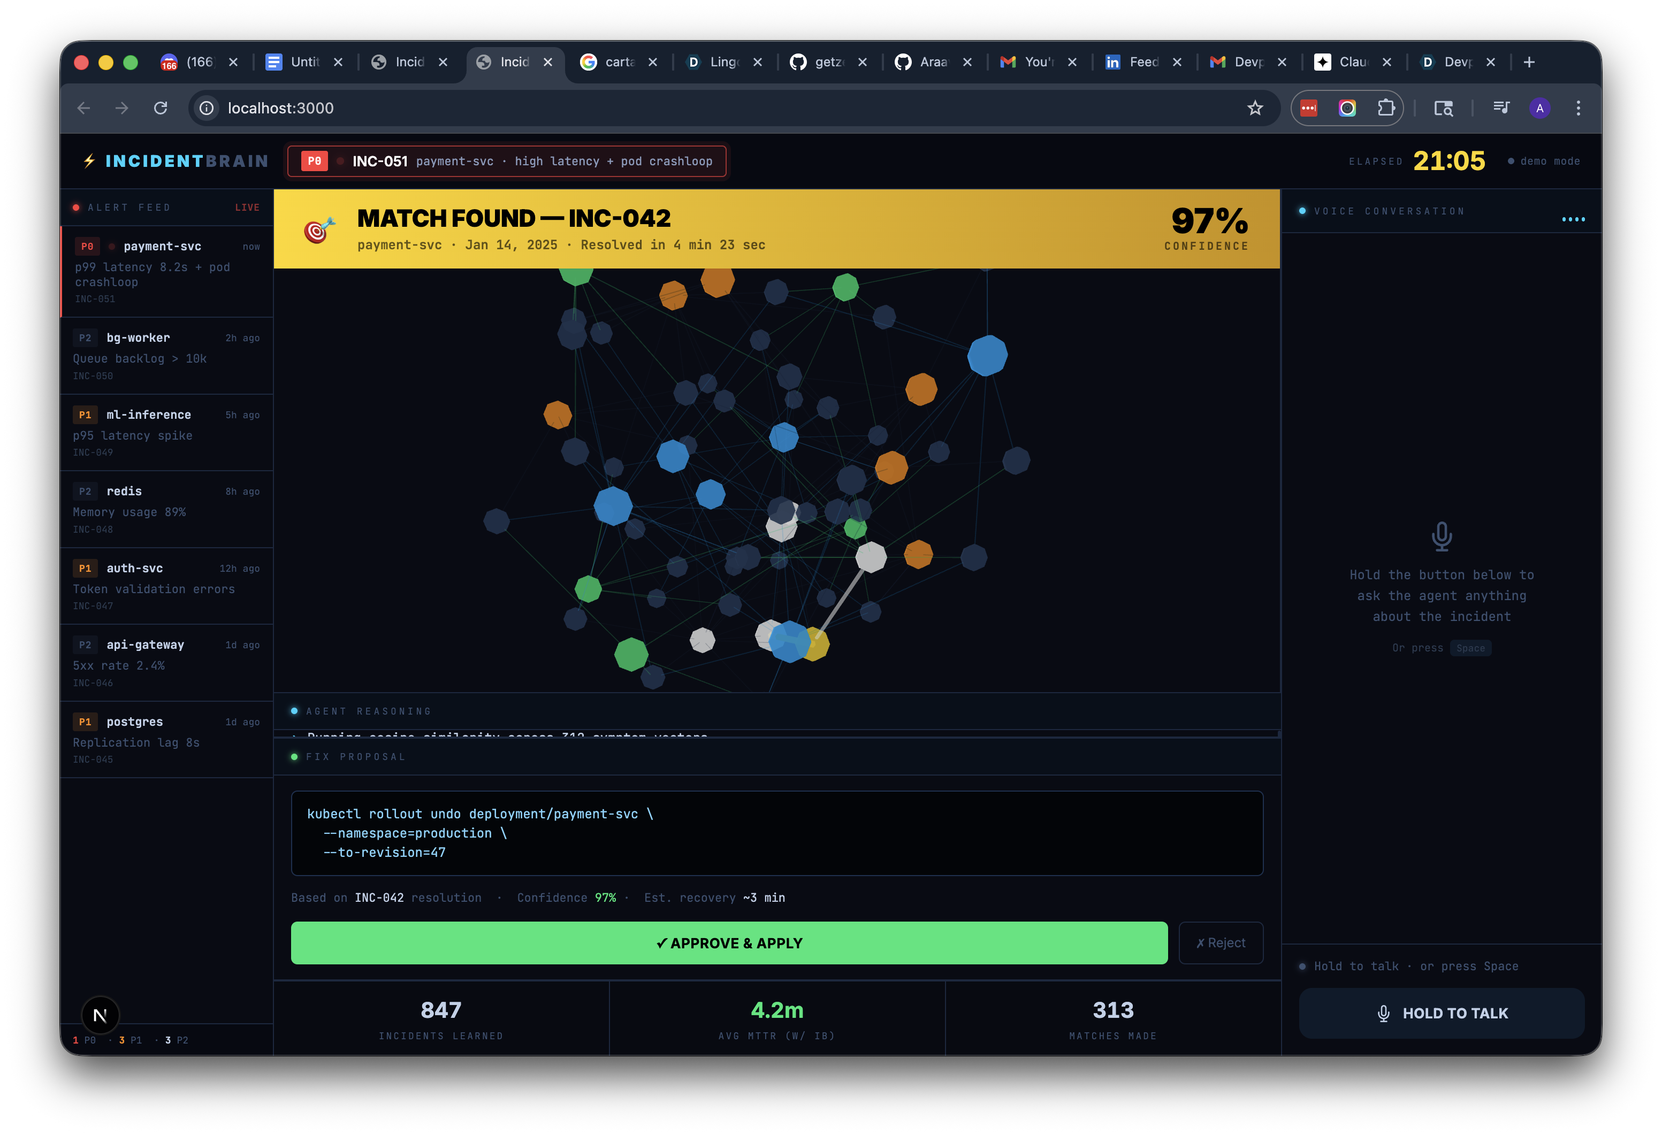Switch to the Claude browser tab
Screen dimensions: 1662x1135
point(1345,62)
